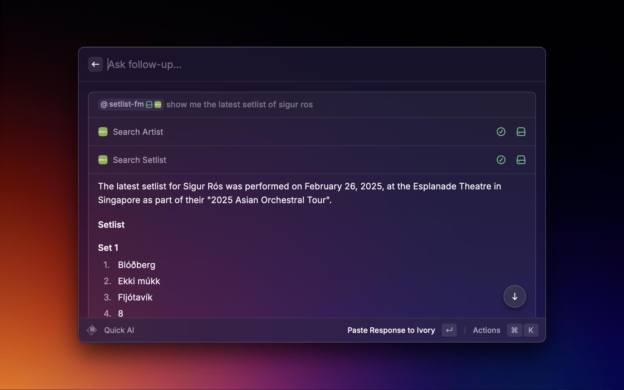Screen dimensions: 624x390
Task: Click the Return key icon
Action: click(x=449, y=330)
